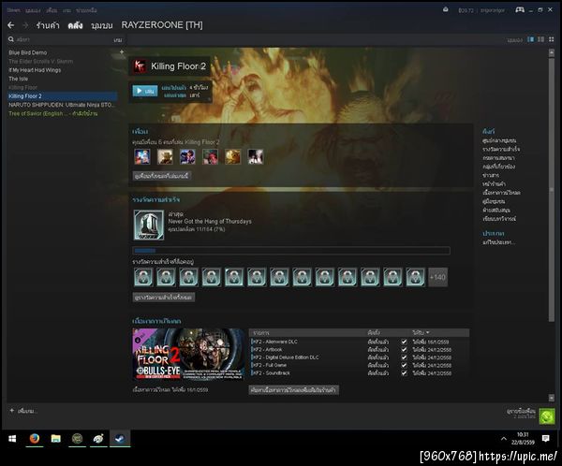The height and width of the screenshot is (466, 562).
Task: Open the Killing Floor 2 Bulls-Eye DLC banner
Action: [x=188, y=354]
